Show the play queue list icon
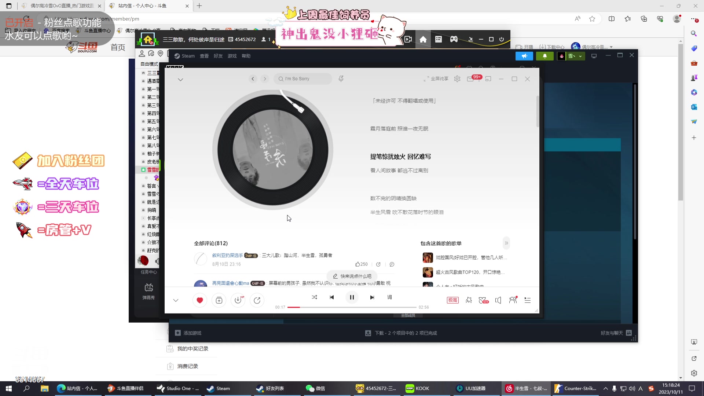This screenshot has width=704, height=396. tap(528, 300)
